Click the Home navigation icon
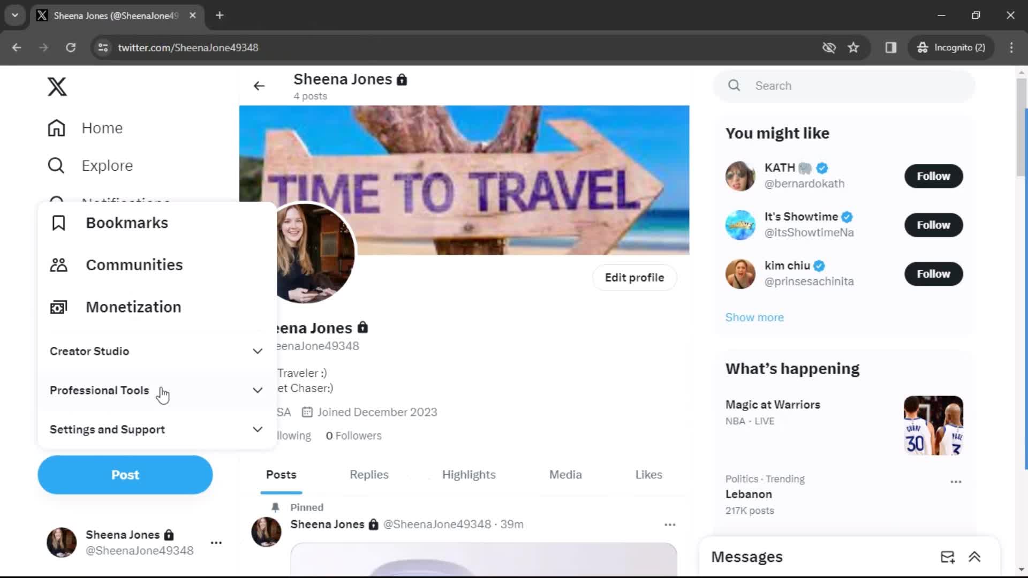Image resolution: width=1028 pixels, height=578 pixels. pos(56,128)
